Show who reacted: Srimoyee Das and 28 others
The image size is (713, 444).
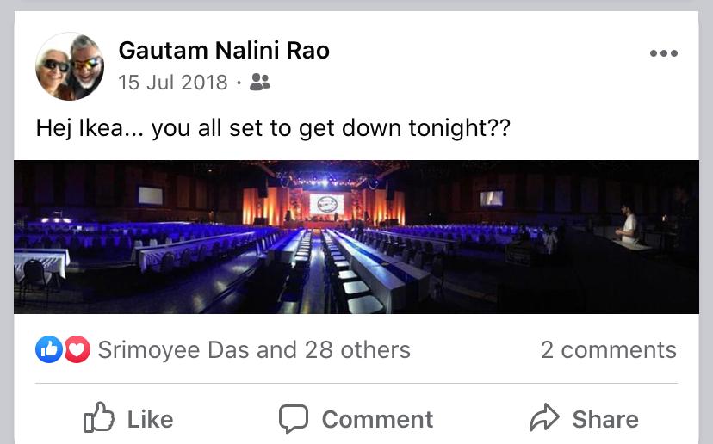pyautogui.click(x=254, y=350)
